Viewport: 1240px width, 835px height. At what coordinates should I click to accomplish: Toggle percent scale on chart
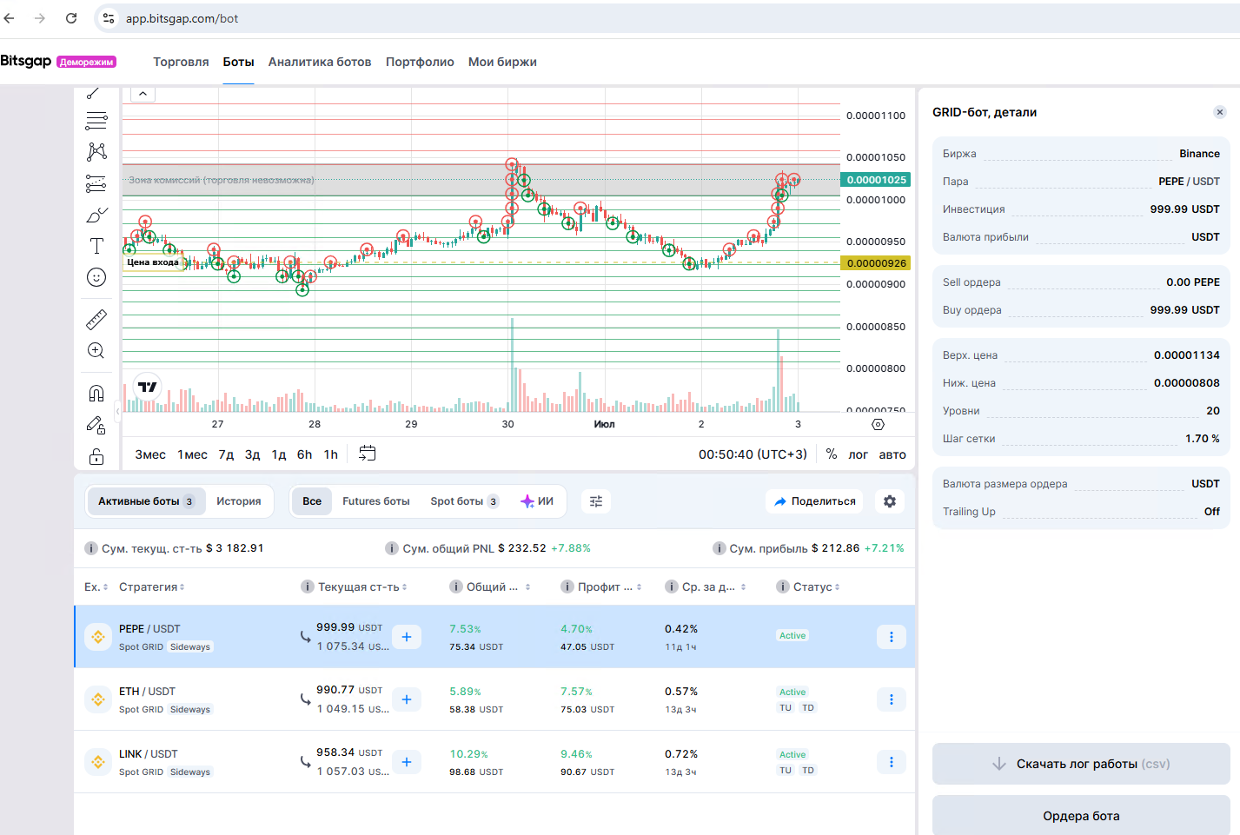coord(832,454)
